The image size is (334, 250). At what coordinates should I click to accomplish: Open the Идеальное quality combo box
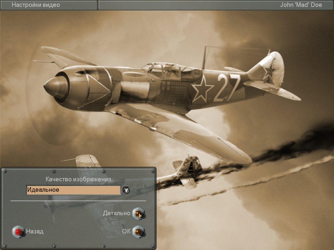point(73,190)
